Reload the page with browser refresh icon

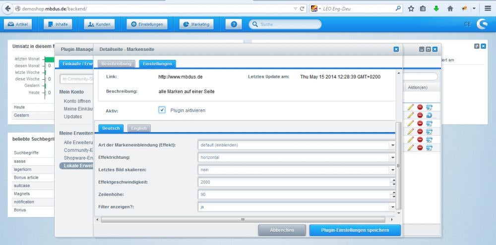(302, 9)
